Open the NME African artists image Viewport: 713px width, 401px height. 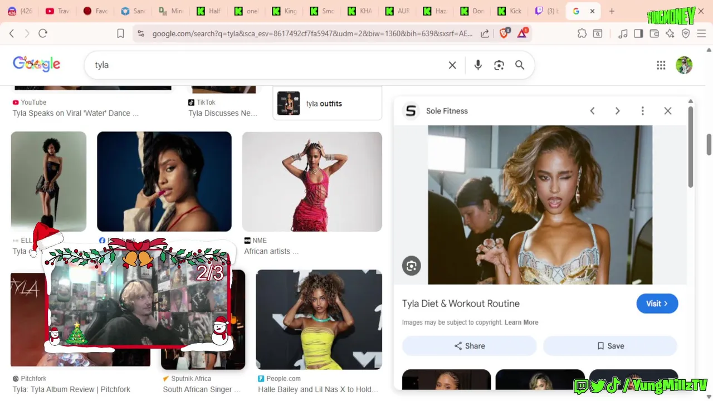312,182
